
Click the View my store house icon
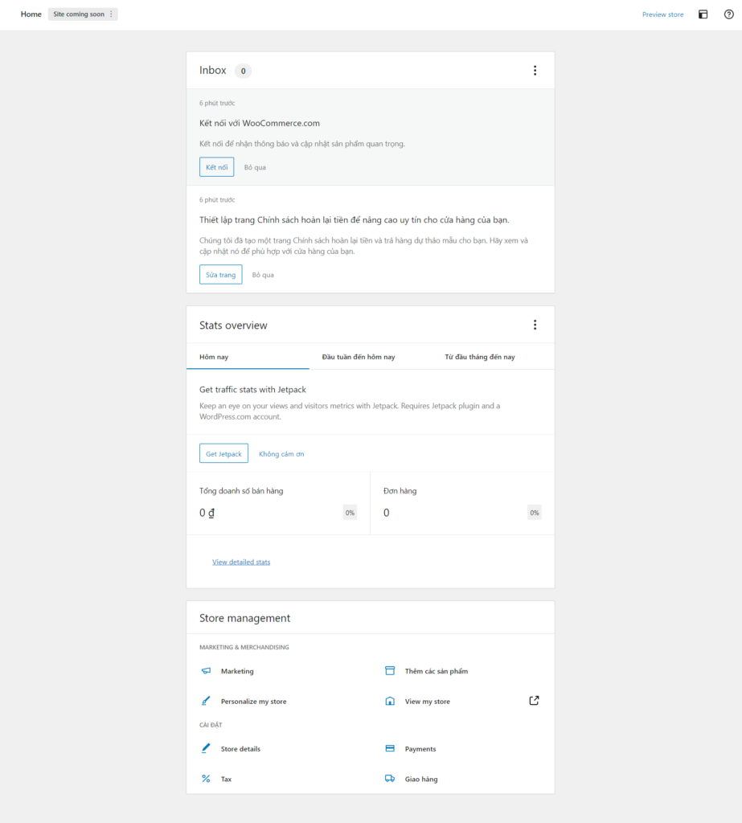[390, 702]
